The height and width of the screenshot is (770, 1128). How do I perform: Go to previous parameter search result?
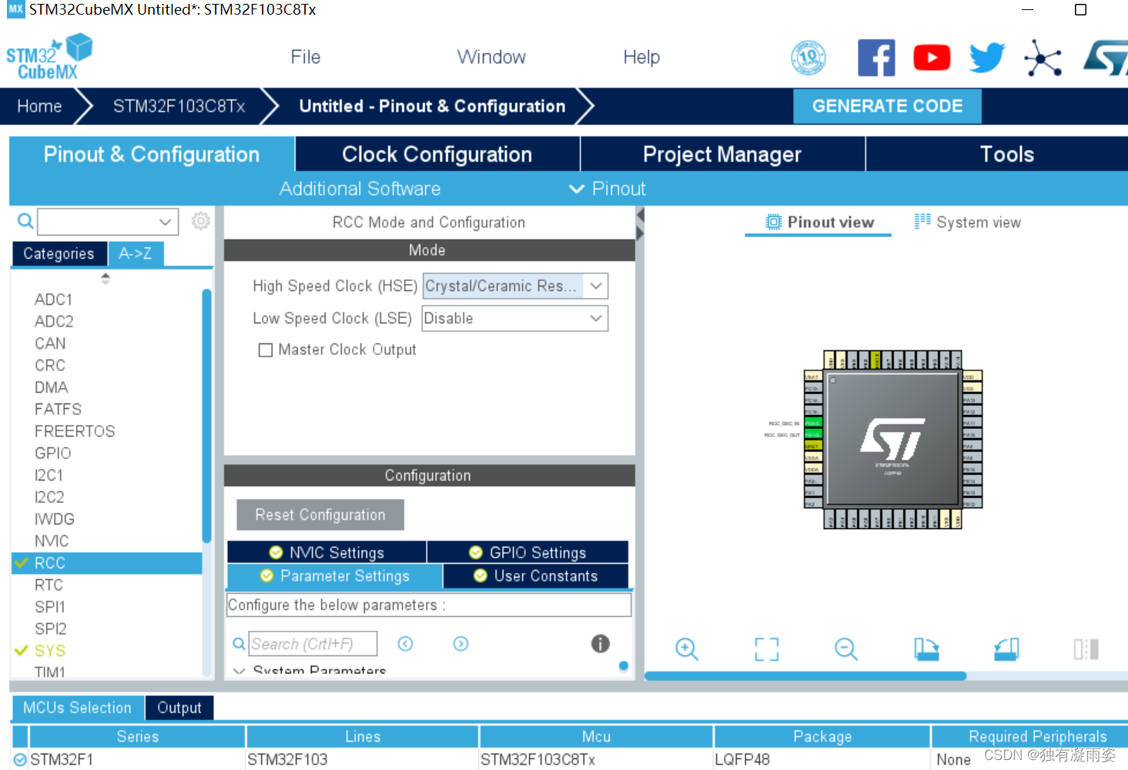tap(406, 644)
